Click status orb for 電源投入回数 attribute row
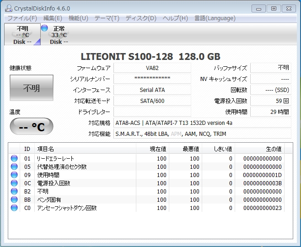The width and height of the screenshot is (301, 247). [x=14, y=183]
